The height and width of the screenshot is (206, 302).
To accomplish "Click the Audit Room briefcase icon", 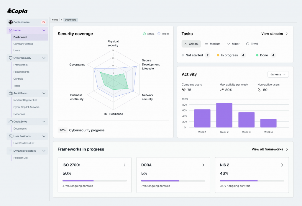I will coord(11,93).
